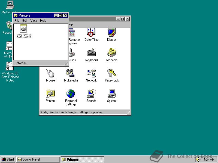Select the Sounds icon
This screenshot has width=218, height=163.
tap(91, 93)
